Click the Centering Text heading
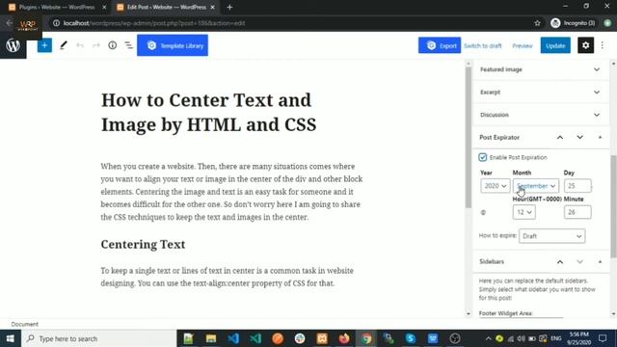Image resolution: width=617 pixels, height=347 pixels. (x=143, y=244)
